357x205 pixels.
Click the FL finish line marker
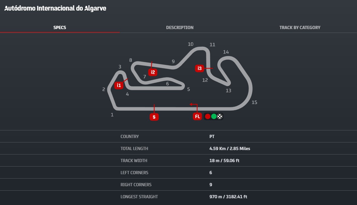198,117
